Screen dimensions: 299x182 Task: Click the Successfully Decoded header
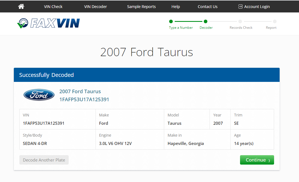click(46, 75)
